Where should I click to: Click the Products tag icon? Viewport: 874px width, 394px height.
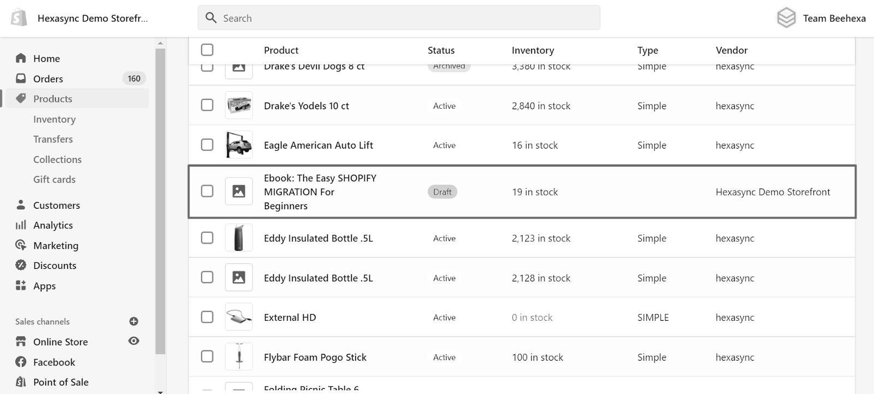(21, 98)
